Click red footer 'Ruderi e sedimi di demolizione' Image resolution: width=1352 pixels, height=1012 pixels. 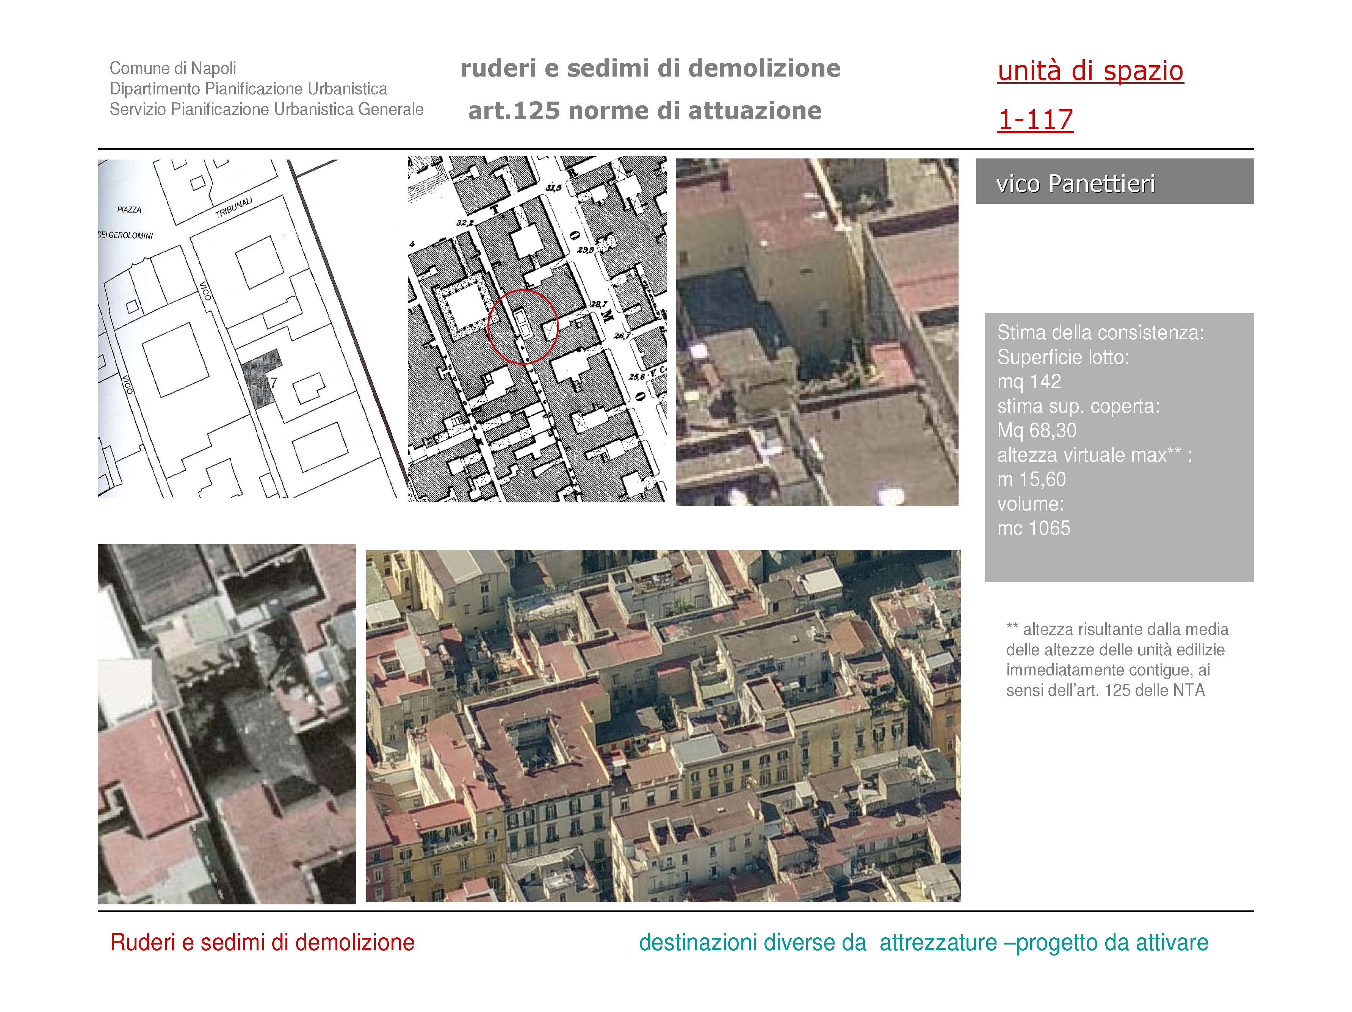[x=262, y=942]
